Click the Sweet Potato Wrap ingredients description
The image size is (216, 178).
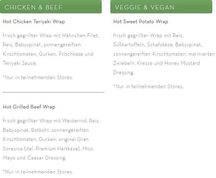point(164,54)
